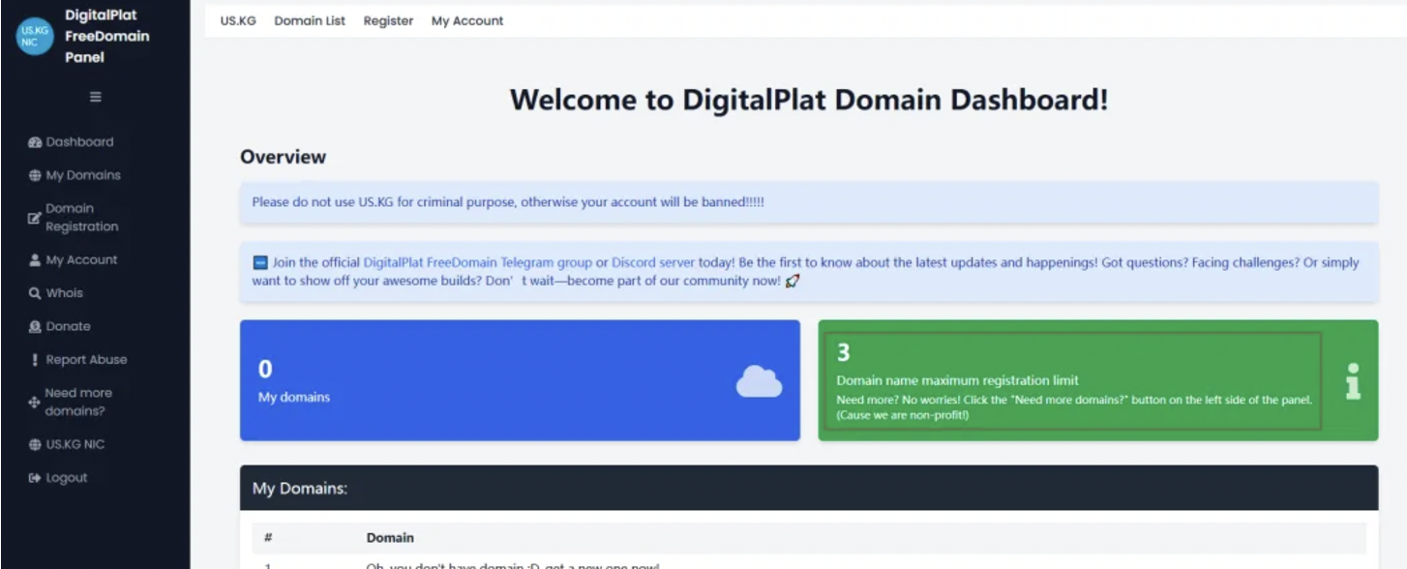The height and width of the screenshot is (569, 1407).
Task: Click the rocket emoji in the community notice
Action: coord(793,282)
